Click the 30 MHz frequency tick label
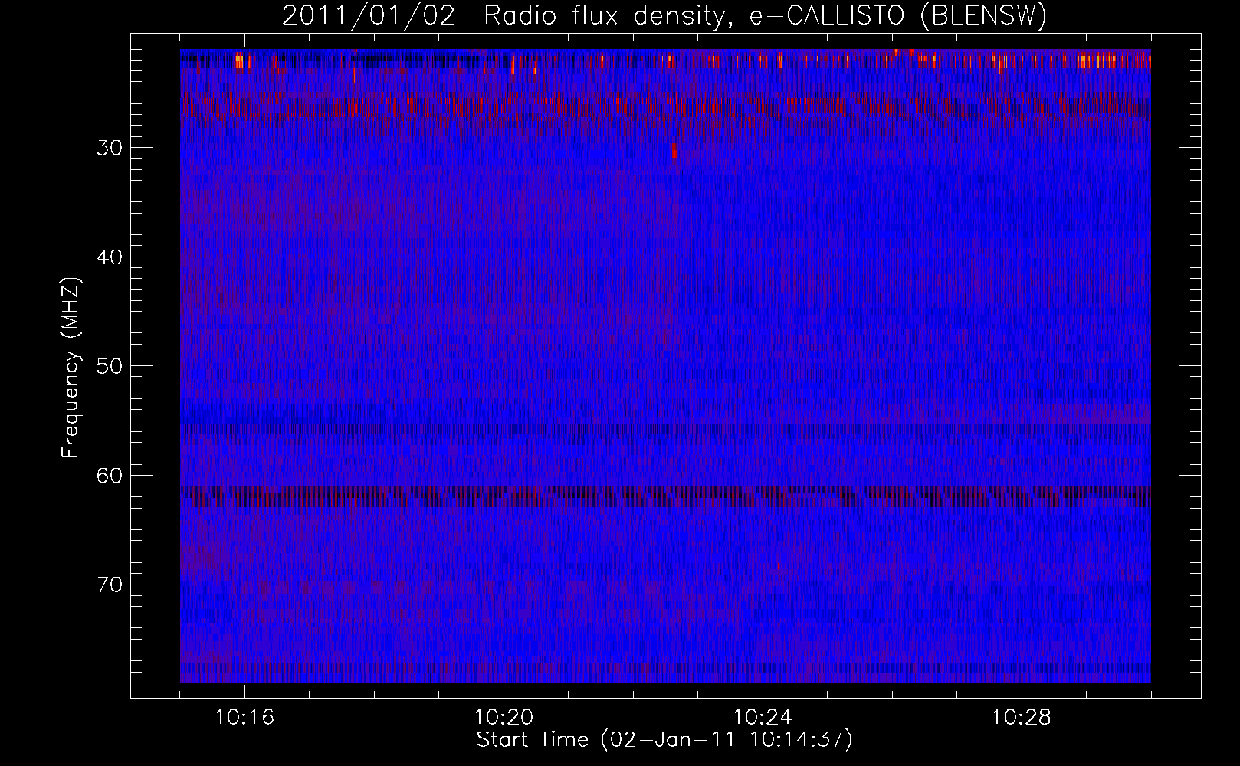 (x=110, y=148)
